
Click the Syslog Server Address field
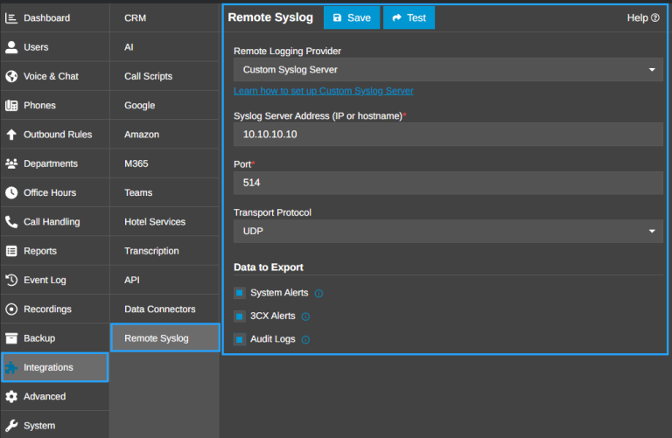[448, 135]
